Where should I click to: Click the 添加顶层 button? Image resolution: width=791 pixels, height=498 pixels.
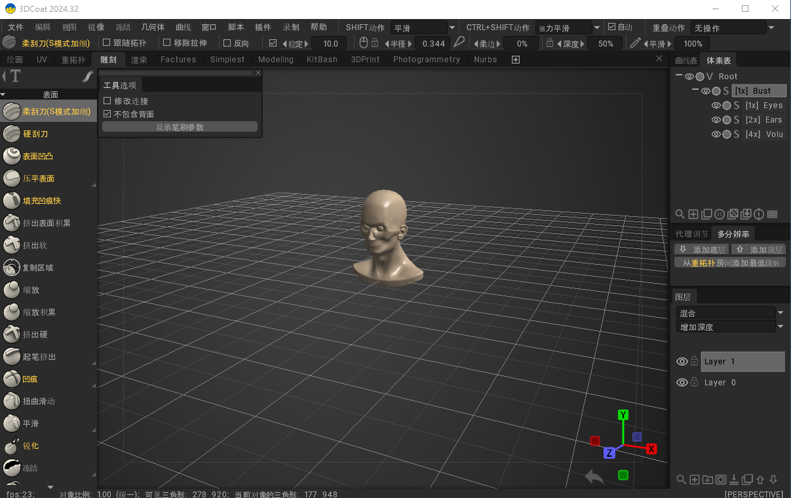coord(758,250)
